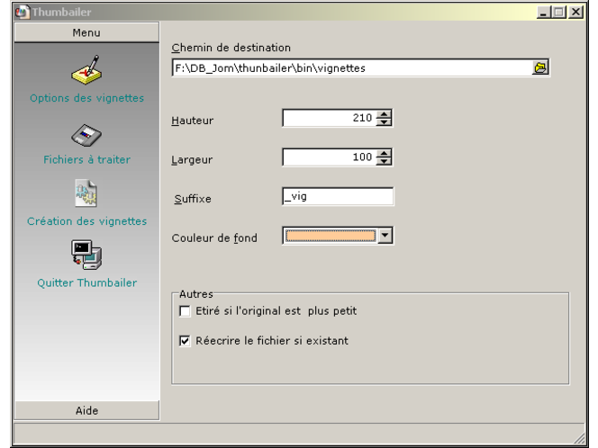Click the Quitter Thumbailer computer icon
Screen dimensions: 598x448
pyautogui.click(x=86, y=255)
